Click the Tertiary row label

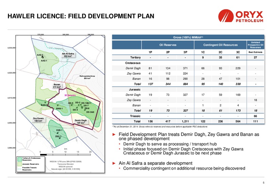click(135, 57)
